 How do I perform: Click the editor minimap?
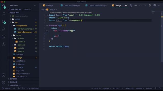[x=153, y=12]
